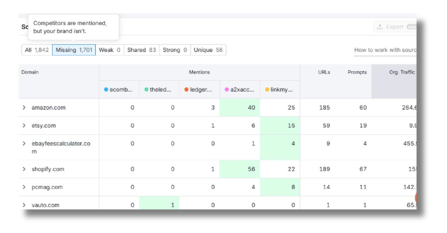Click the 25 mentions in amazon.com row
This screenshot has width=447, height=233.
[291, 108]
